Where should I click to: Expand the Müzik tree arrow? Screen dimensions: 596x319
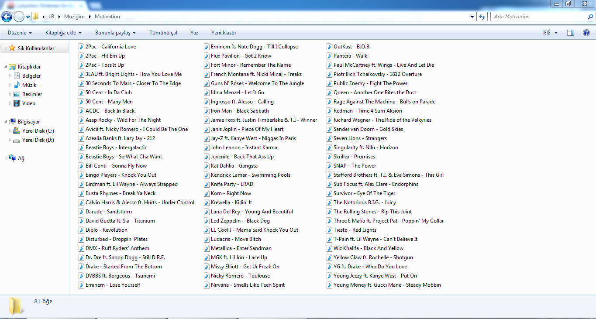tap(10, 85)
